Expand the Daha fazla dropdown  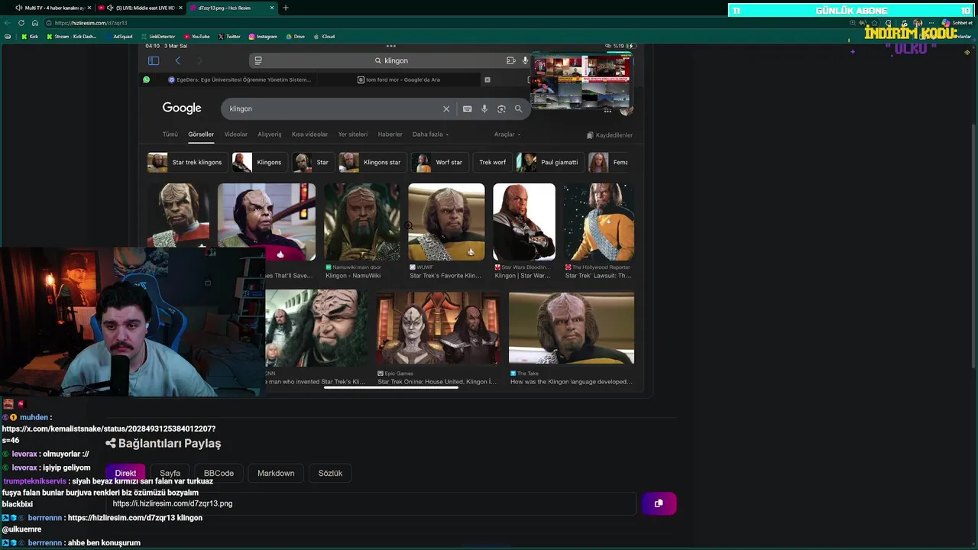pos(430,134)
